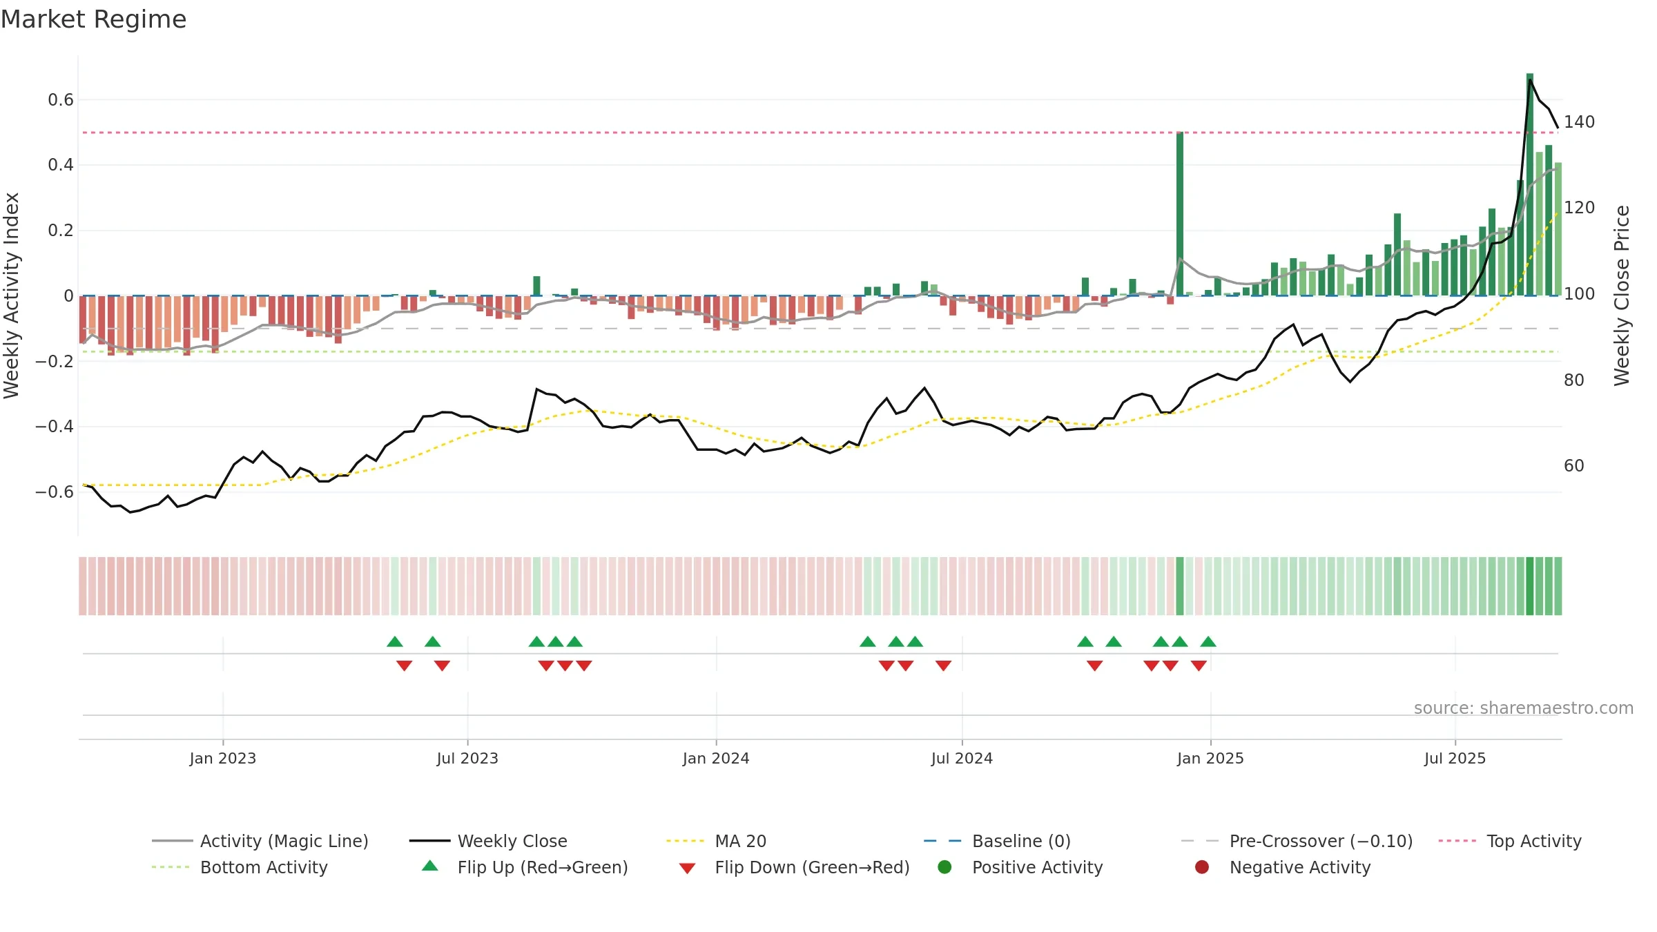
Task: Click the source: sharemaestro.com text
Action: pyautogui.click(x=1524, y=708)
